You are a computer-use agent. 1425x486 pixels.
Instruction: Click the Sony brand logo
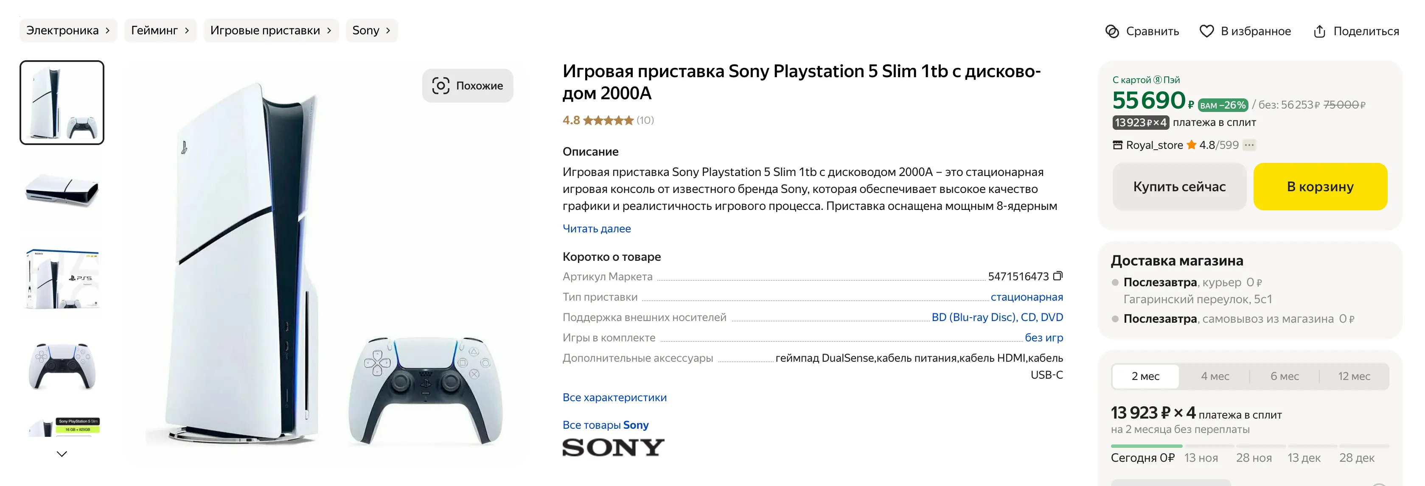[613, 447]
